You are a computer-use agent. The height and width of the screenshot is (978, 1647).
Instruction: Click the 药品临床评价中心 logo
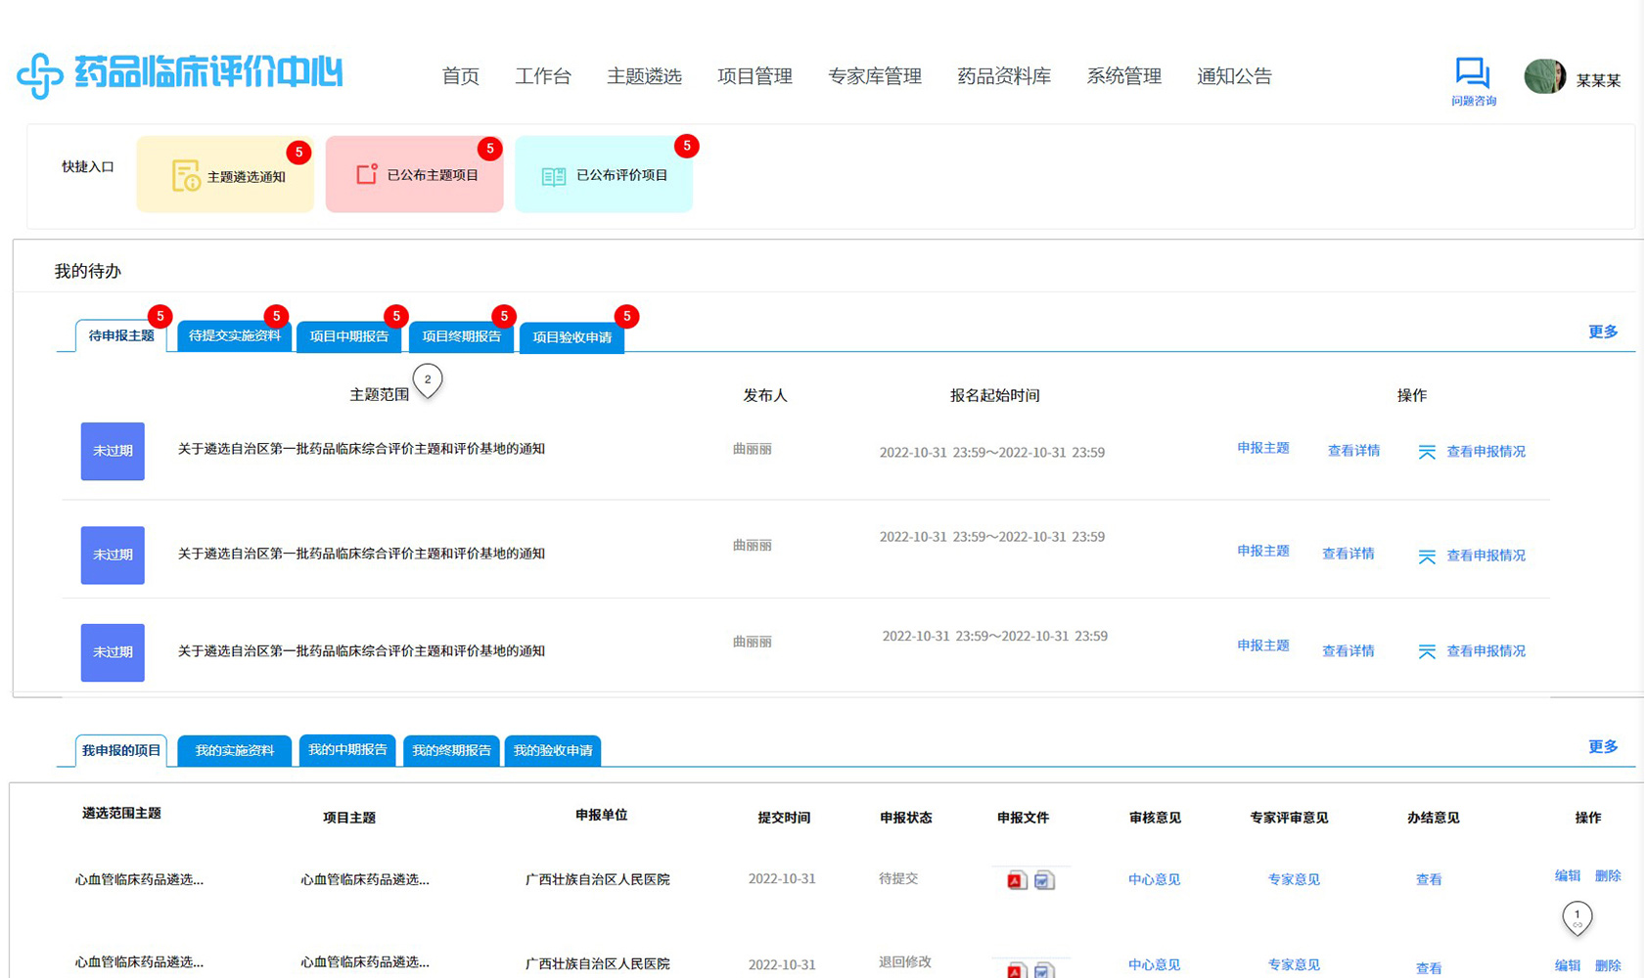[180, 74]
